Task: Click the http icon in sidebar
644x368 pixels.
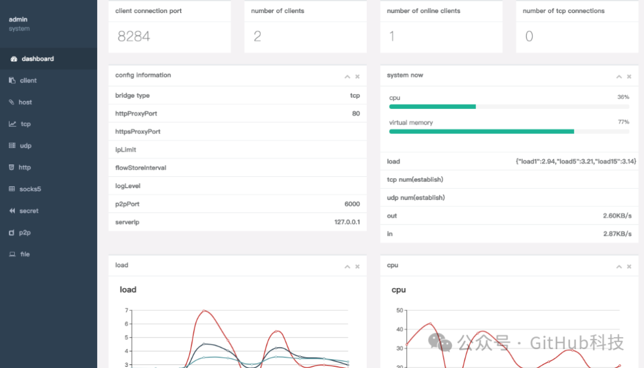Action: click(11, 167)
